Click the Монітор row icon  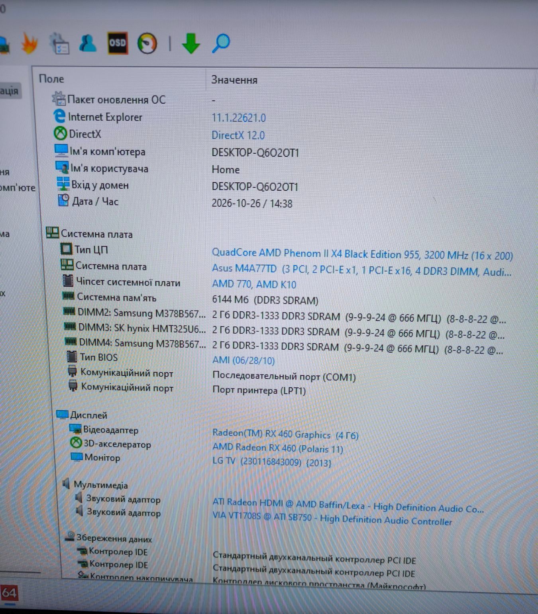point(77,456)
